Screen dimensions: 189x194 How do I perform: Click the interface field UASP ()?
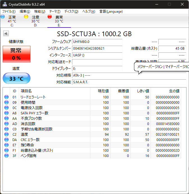97,55
